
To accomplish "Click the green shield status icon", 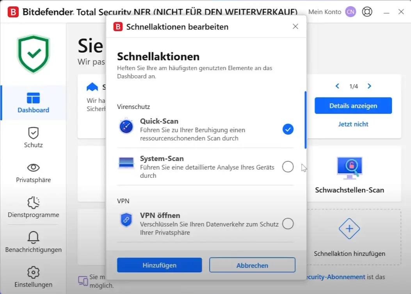I will click(x=34, y=54).
